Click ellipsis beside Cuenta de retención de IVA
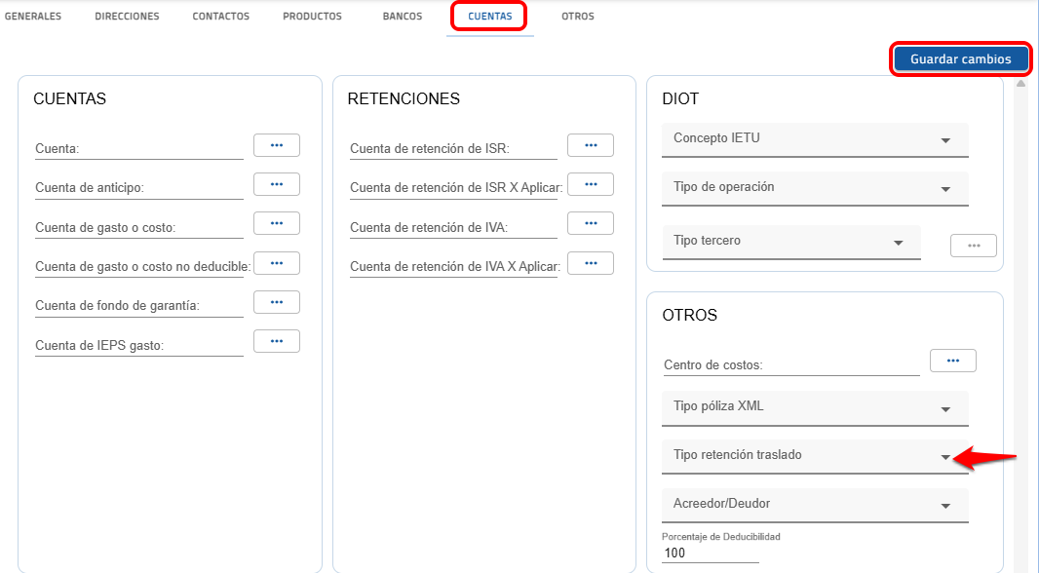 coord(590,223)
